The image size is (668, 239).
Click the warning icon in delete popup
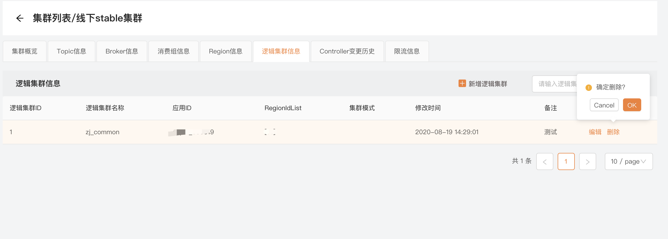pyautogui.click(x=588, y=87)
